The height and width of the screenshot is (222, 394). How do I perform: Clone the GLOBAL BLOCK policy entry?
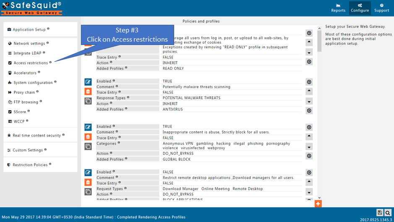point(88,146)
